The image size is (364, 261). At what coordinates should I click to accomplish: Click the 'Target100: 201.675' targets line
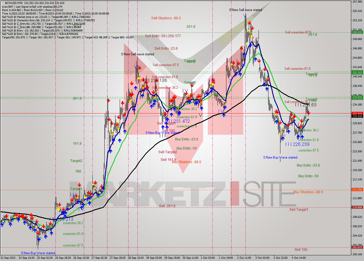68,37
